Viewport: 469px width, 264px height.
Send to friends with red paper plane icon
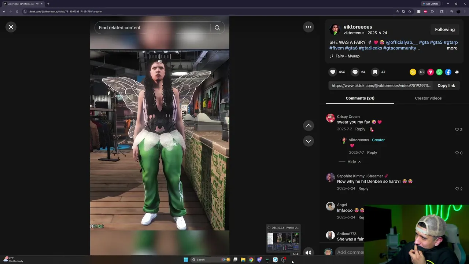click(x=431, y=72)
